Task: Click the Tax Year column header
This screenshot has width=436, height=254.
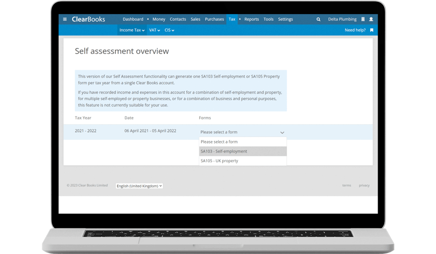Action: pos(83,118)
